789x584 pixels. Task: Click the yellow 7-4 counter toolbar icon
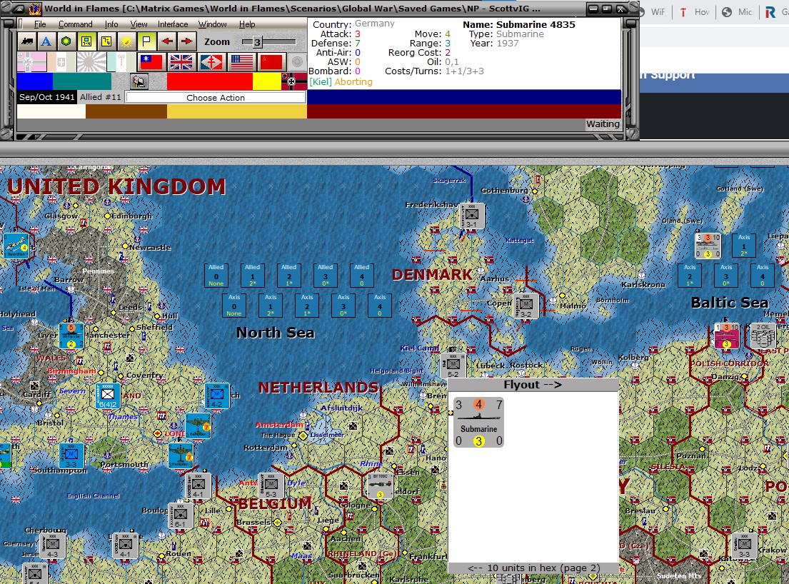click(x=106, y=41)
